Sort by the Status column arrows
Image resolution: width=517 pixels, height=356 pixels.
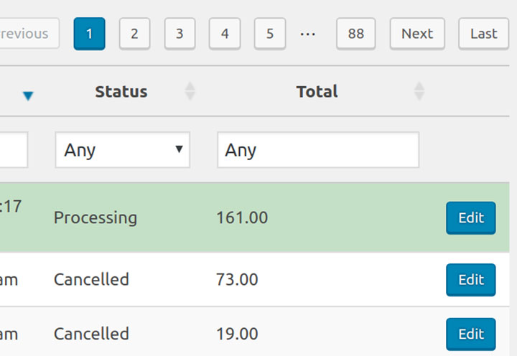click(190, 91)
